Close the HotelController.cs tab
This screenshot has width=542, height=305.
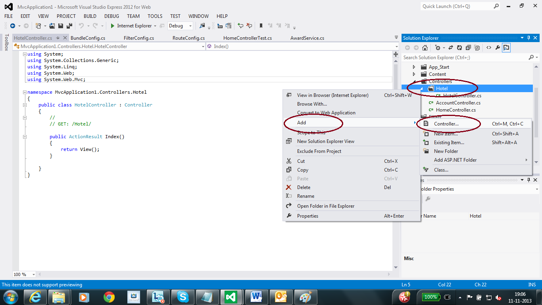[65, 38]
